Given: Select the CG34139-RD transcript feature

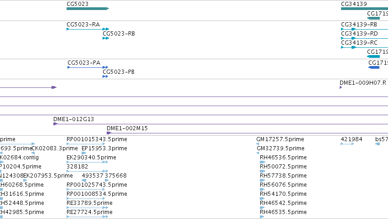Looking at the screenshot, I should point(364,38).
